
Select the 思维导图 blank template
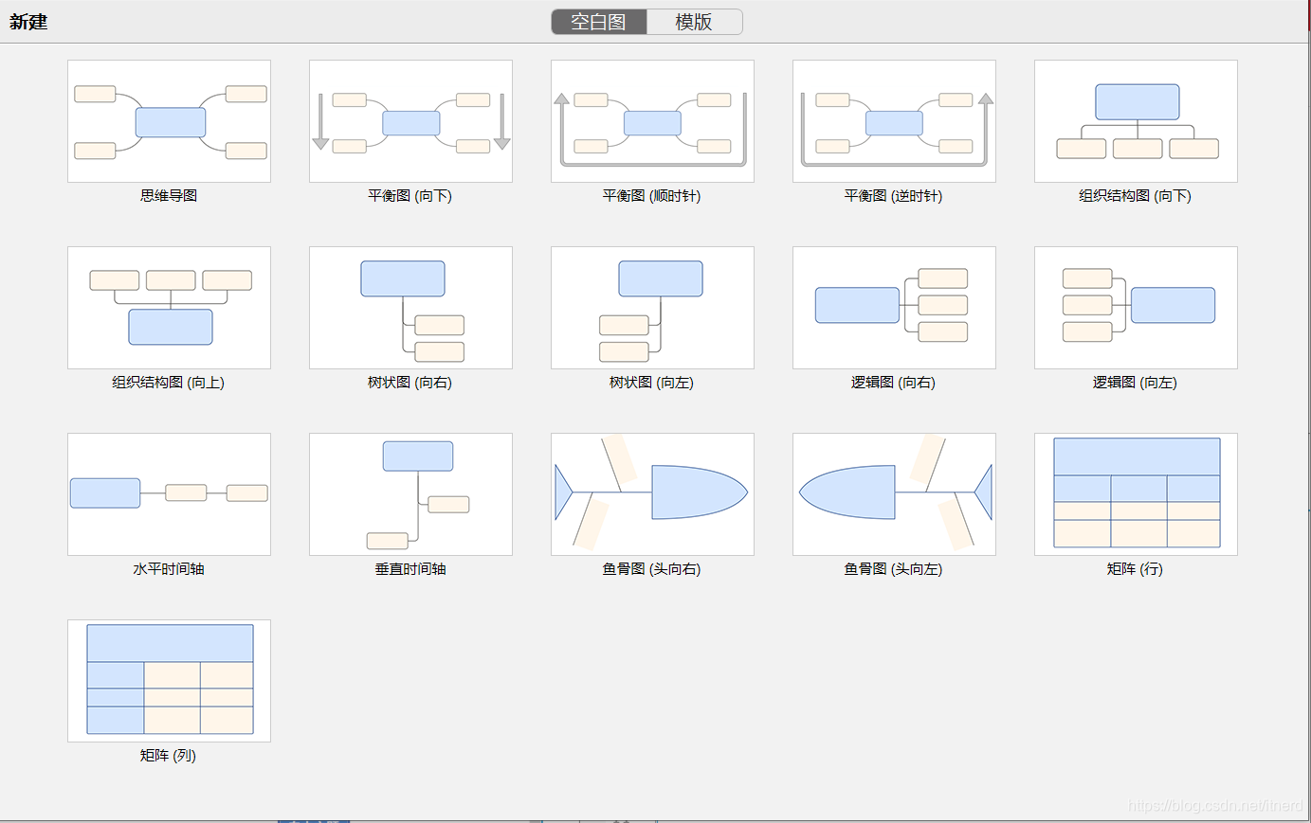point(169,120)
